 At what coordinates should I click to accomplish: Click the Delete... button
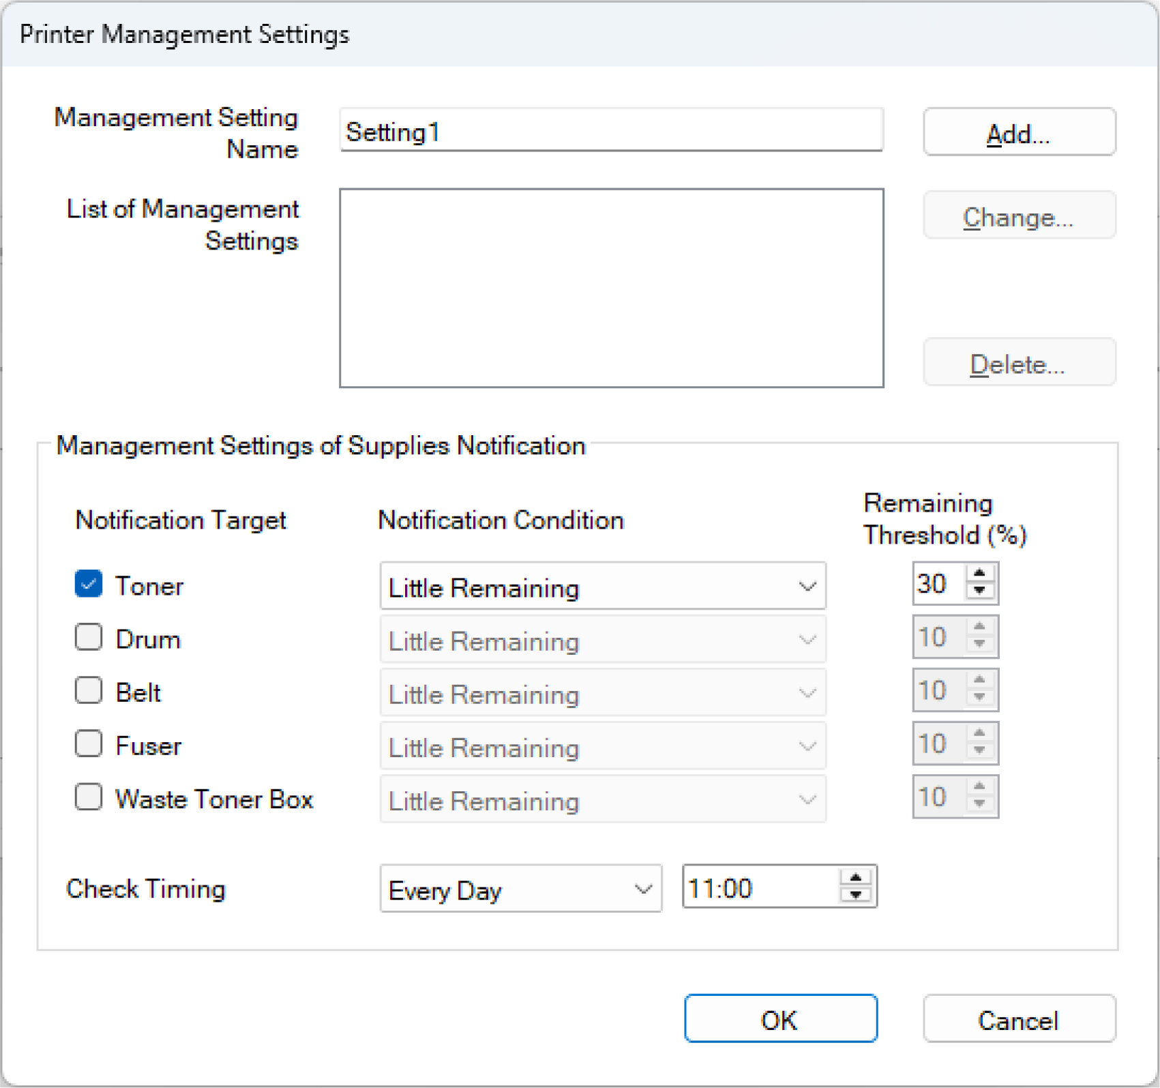point(1019,364)
